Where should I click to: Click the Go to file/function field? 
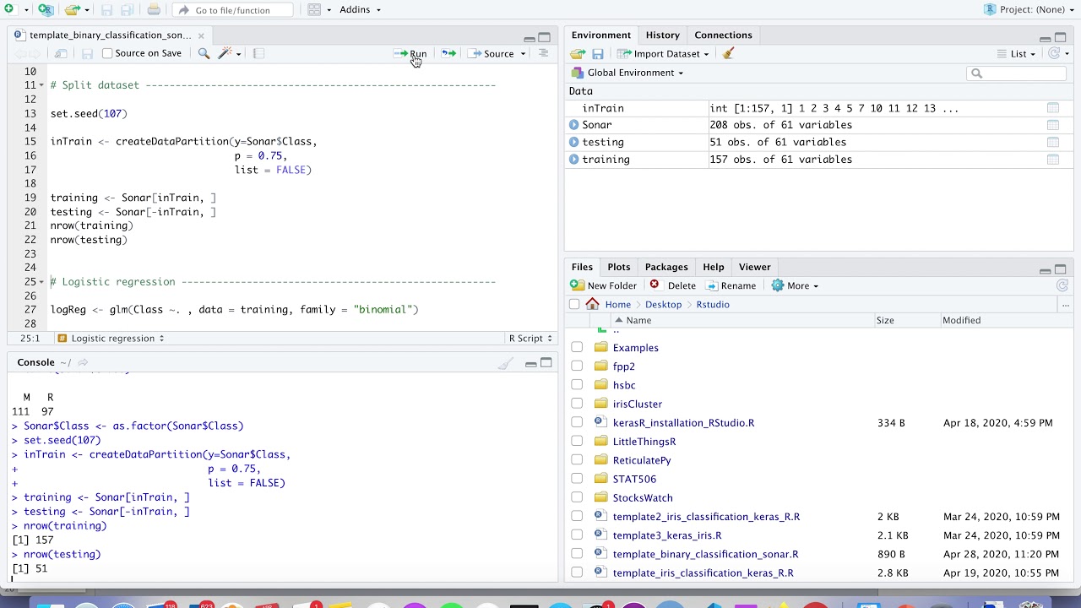pos(232,9)
